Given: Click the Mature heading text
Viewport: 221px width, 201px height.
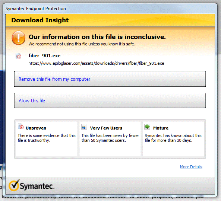Looking at the screenshot, I should coord(161,128).
